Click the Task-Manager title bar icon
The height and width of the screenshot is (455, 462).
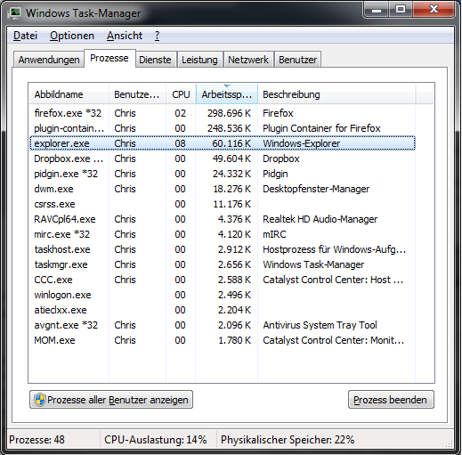(x=14, y=13)
